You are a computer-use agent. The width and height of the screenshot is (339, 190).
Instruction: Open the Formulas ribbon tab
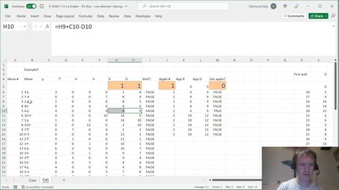tap(86, 16)
